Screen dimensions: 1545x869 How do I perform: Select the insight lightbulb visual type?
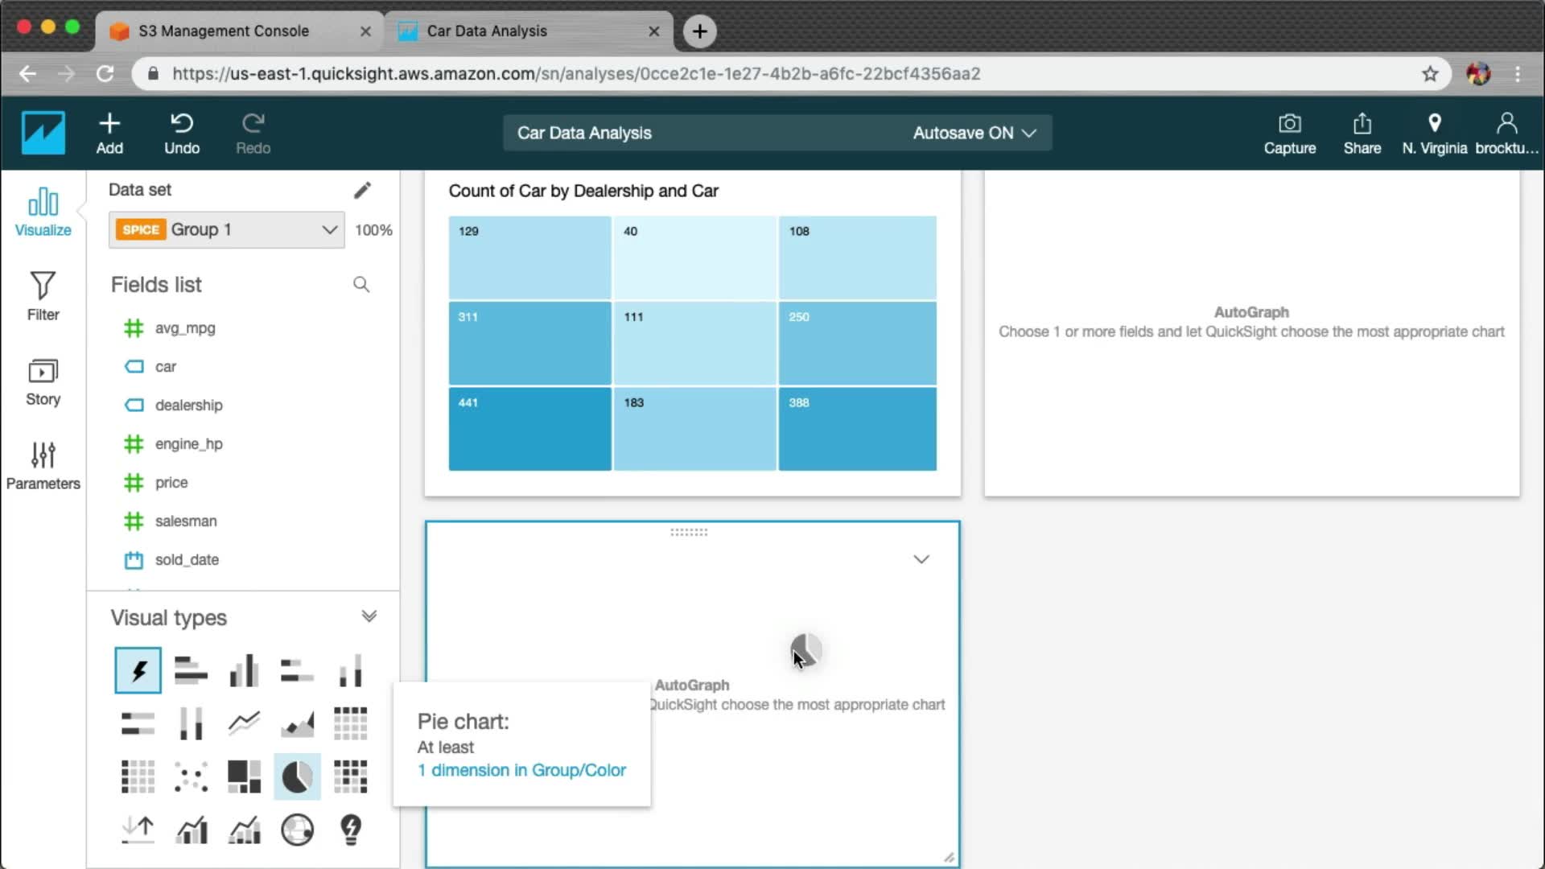click(x=351, y=830)
